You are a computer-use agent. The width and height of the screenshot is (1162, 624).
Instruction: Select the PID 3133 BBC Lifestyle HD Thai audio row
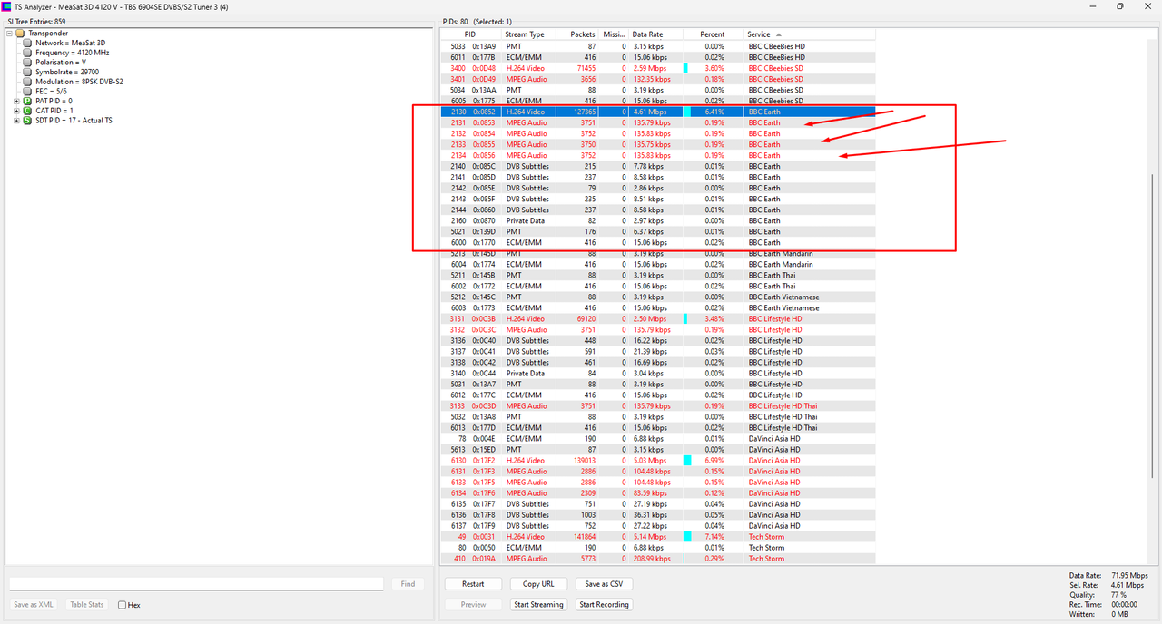(x=659, y=405)
